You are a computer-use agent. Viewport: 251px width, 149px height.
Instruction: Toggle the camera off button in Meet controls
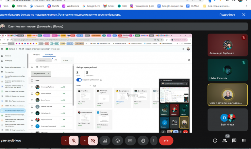click(93, 141)
